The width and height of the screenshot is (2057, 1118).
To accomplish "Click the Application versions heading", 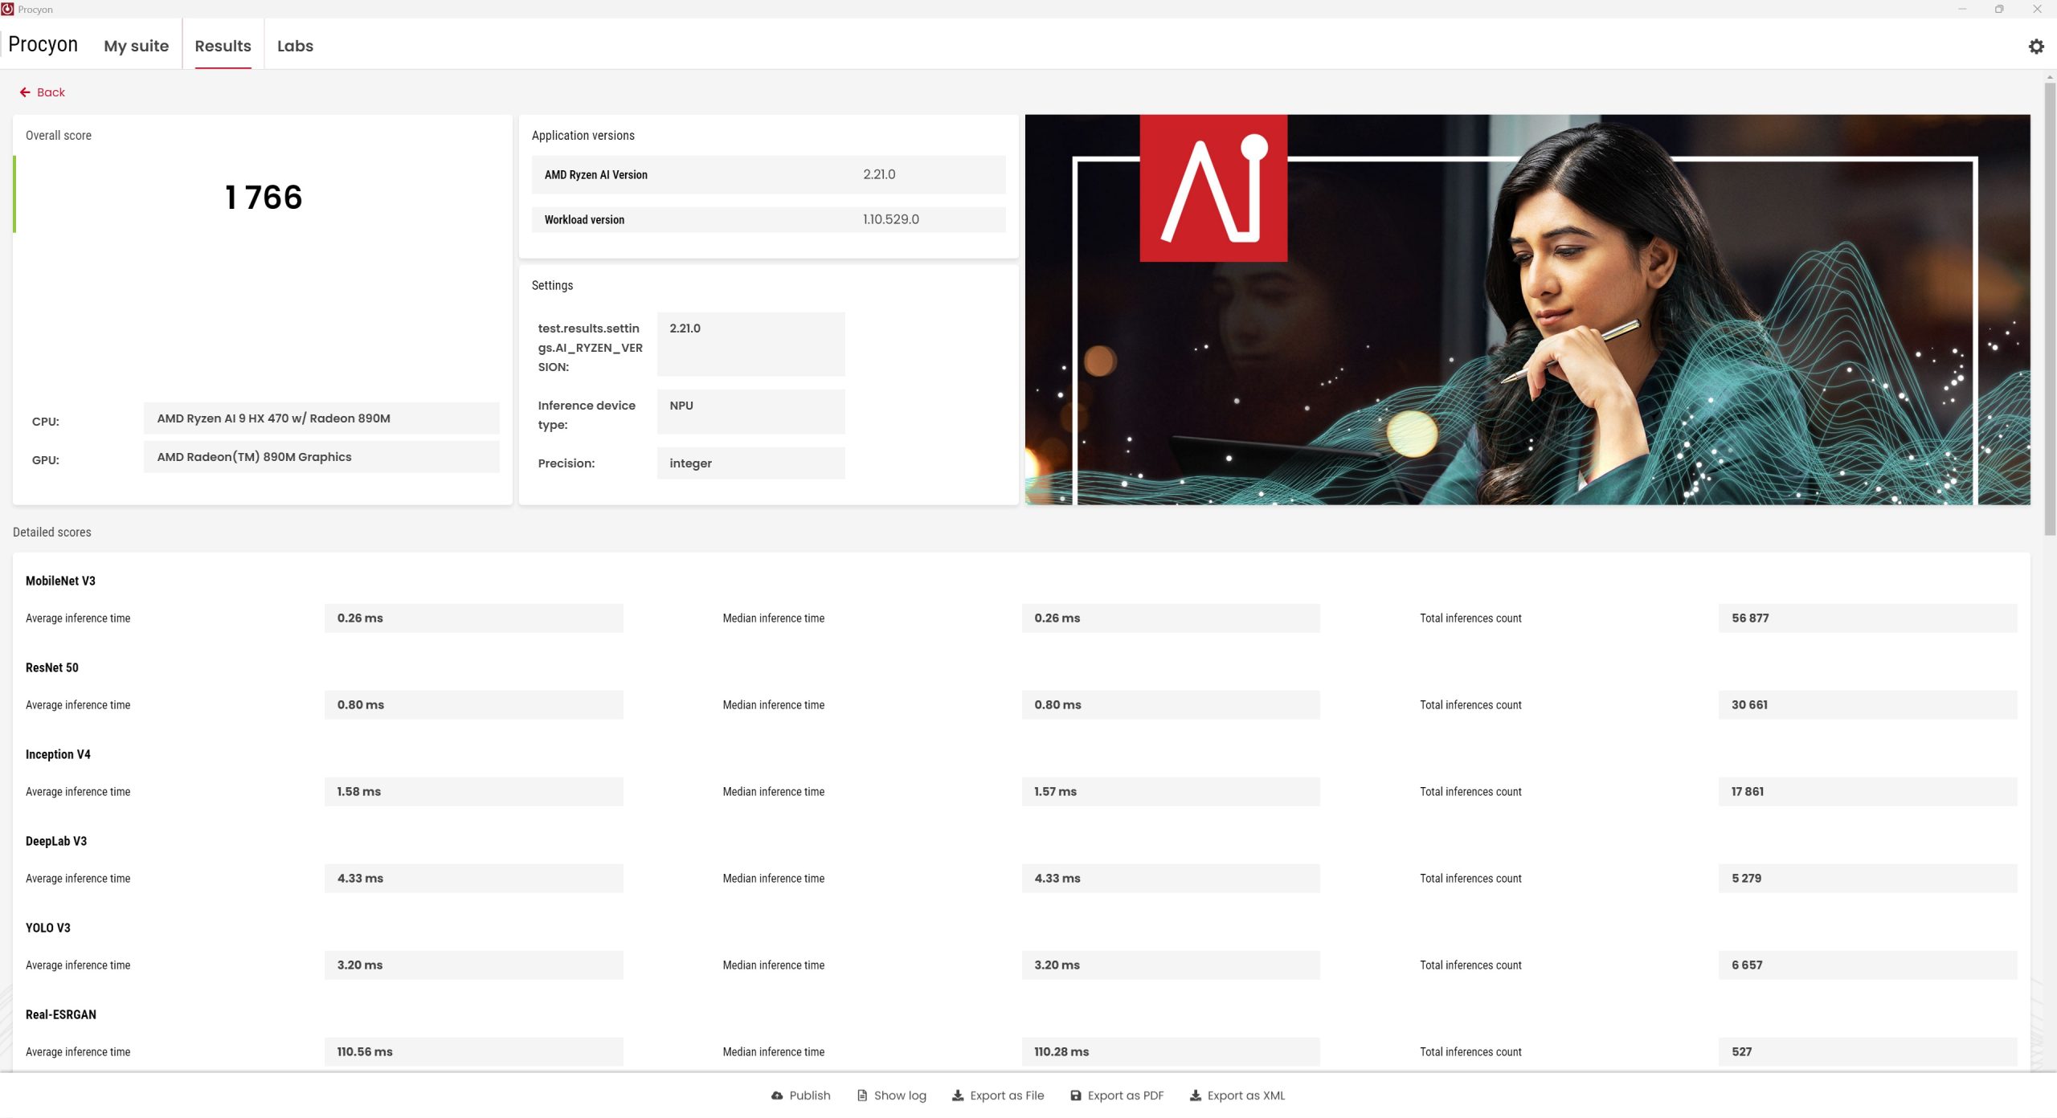I will pyautogui.click(x=583, y=136).
